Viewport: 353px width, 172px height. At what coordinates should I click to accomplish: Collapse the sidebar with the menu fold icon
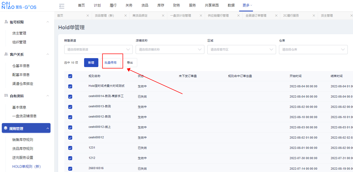click(x=62, y=6)
